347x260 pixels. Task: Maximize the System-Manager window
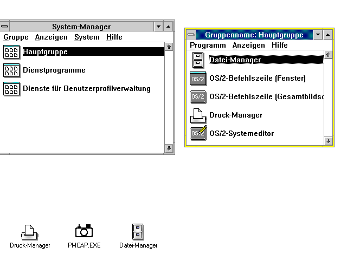coord(169,27)
